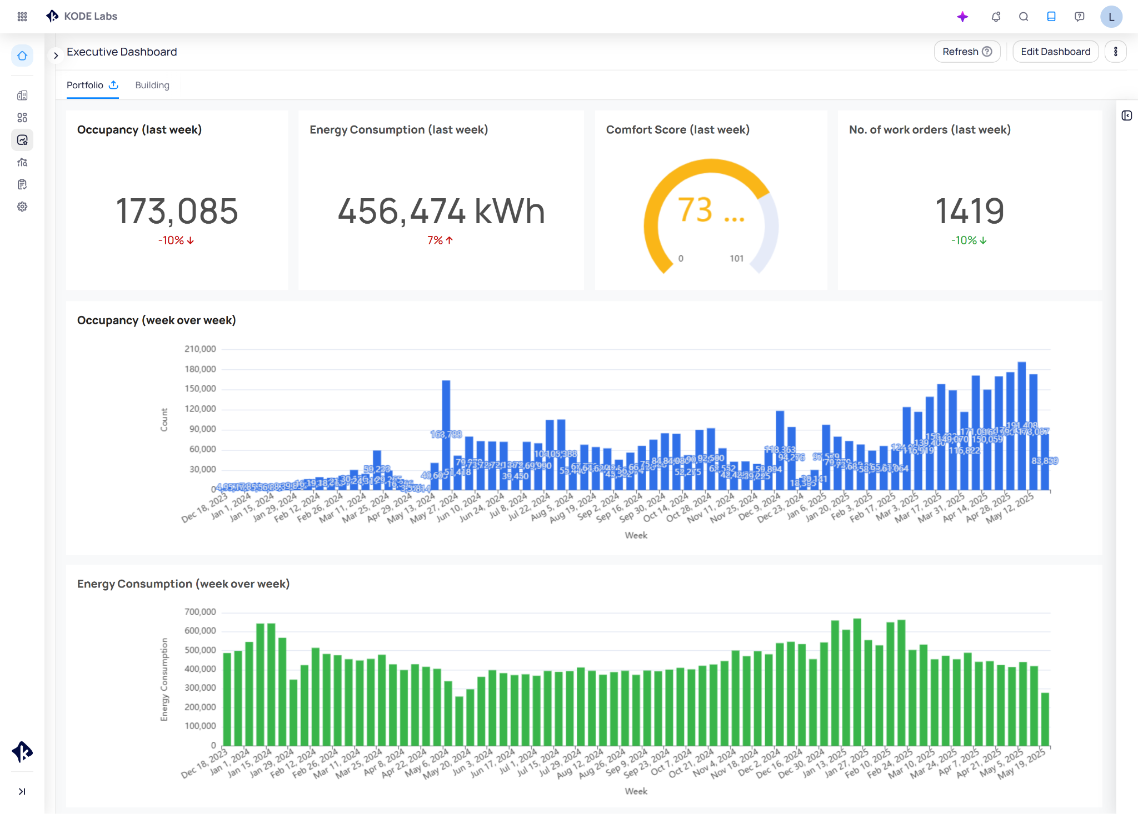The width and height of the screenshot is (1138, 814).
Task: Open Edit Dashboard
Action: pyautogui.click(x=1055, y=51)
